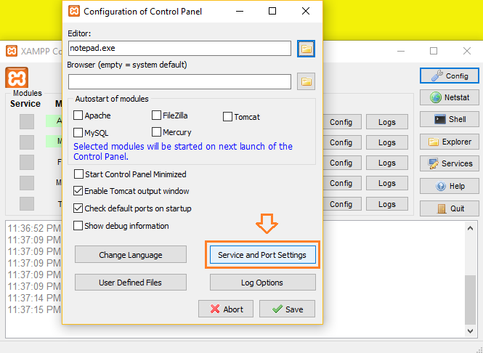Open main Config with the wrench icon
The width and height of the screenshot is (483, 353).
(x=449, y=76)
